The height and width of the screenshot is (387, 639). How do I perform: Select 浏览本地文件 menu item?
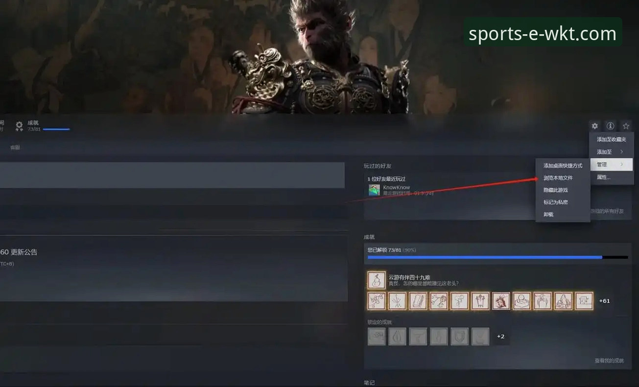pos(558,178)
